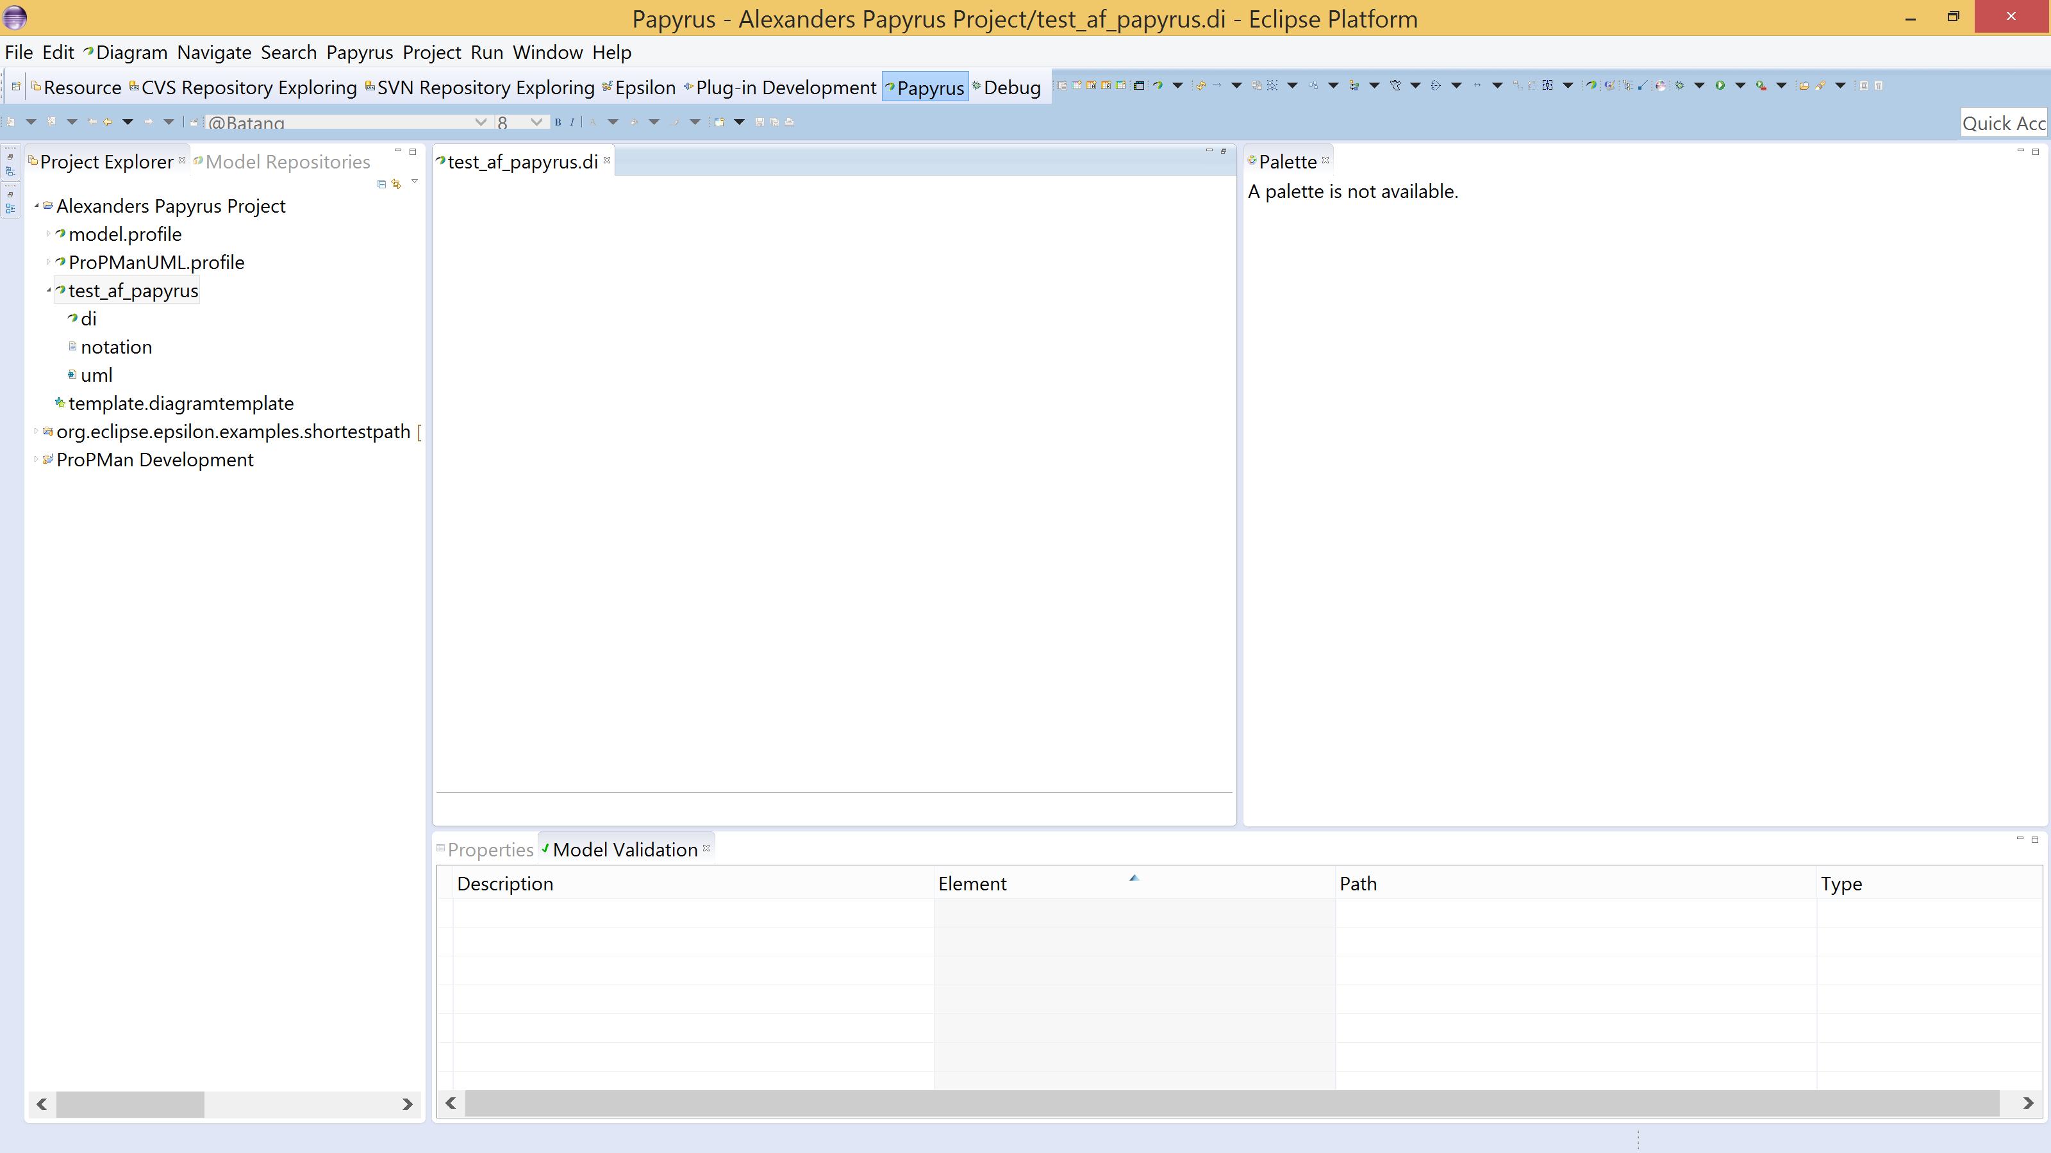
Task: Expand the model.profile tree node
Action: (x=48, y=234)
